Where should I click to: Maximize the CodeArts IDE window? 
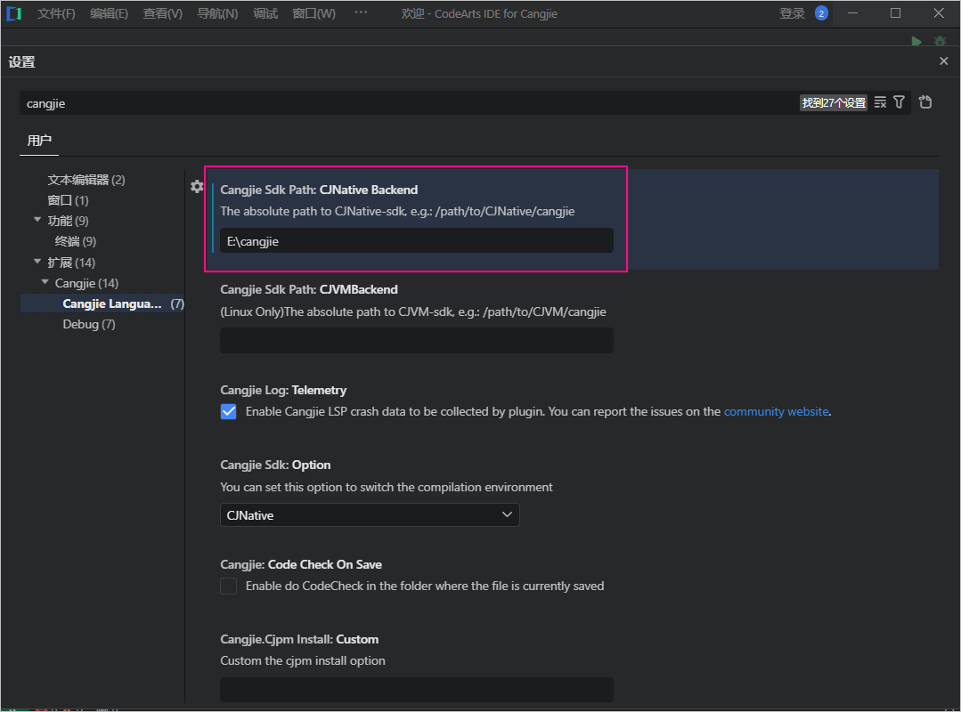pyautogui.click(x=895, y=12)
